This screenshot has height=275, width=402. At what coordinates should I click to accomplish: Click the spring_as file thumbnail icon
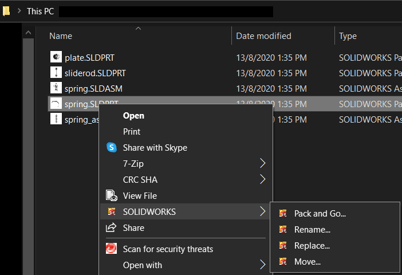(56, 119)
